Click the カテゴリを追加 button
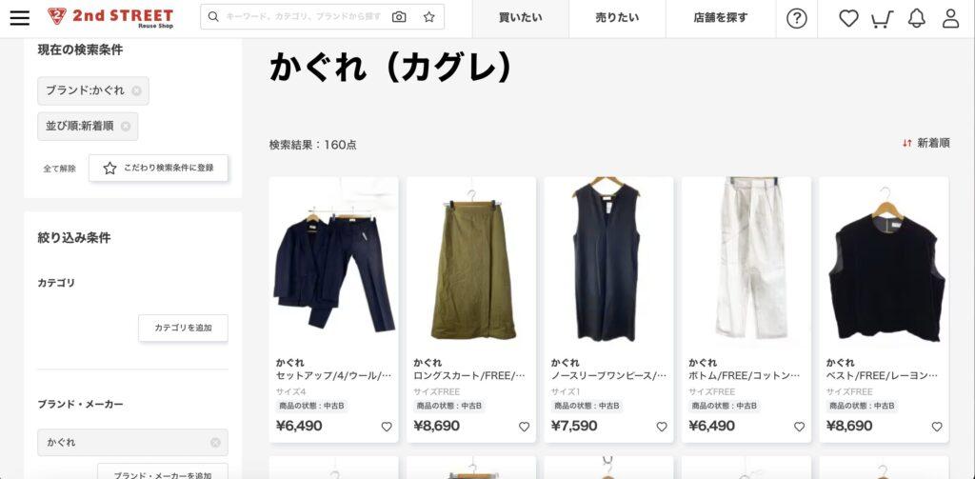Screen dimensions: 975x479 click(183, 328)
